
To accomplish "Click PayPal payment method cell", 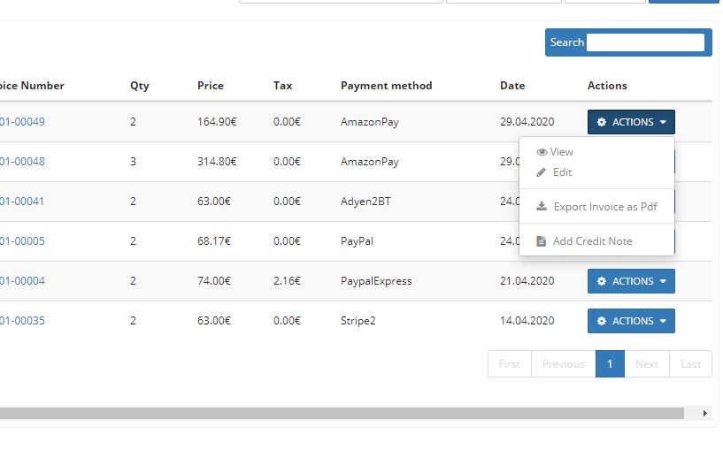I will pyautogui.click(x=357, y=241).
